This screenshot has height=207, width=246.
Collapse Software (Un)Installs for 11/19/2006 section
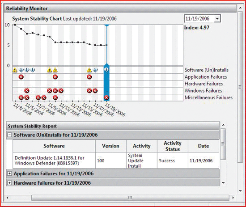(x=9, y=135)
